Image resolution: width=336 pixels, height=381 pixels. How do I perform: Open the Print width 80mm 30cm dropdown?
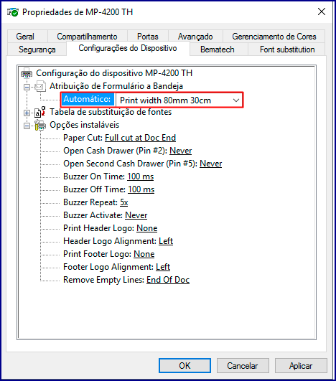click(179, 100)
